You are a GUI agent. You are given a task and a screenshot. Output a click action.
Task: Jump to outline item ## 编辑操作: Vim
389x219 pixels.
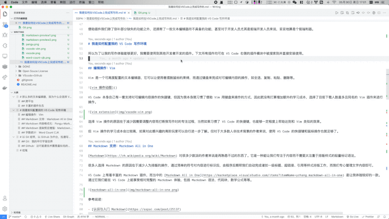tap(32, 114)
